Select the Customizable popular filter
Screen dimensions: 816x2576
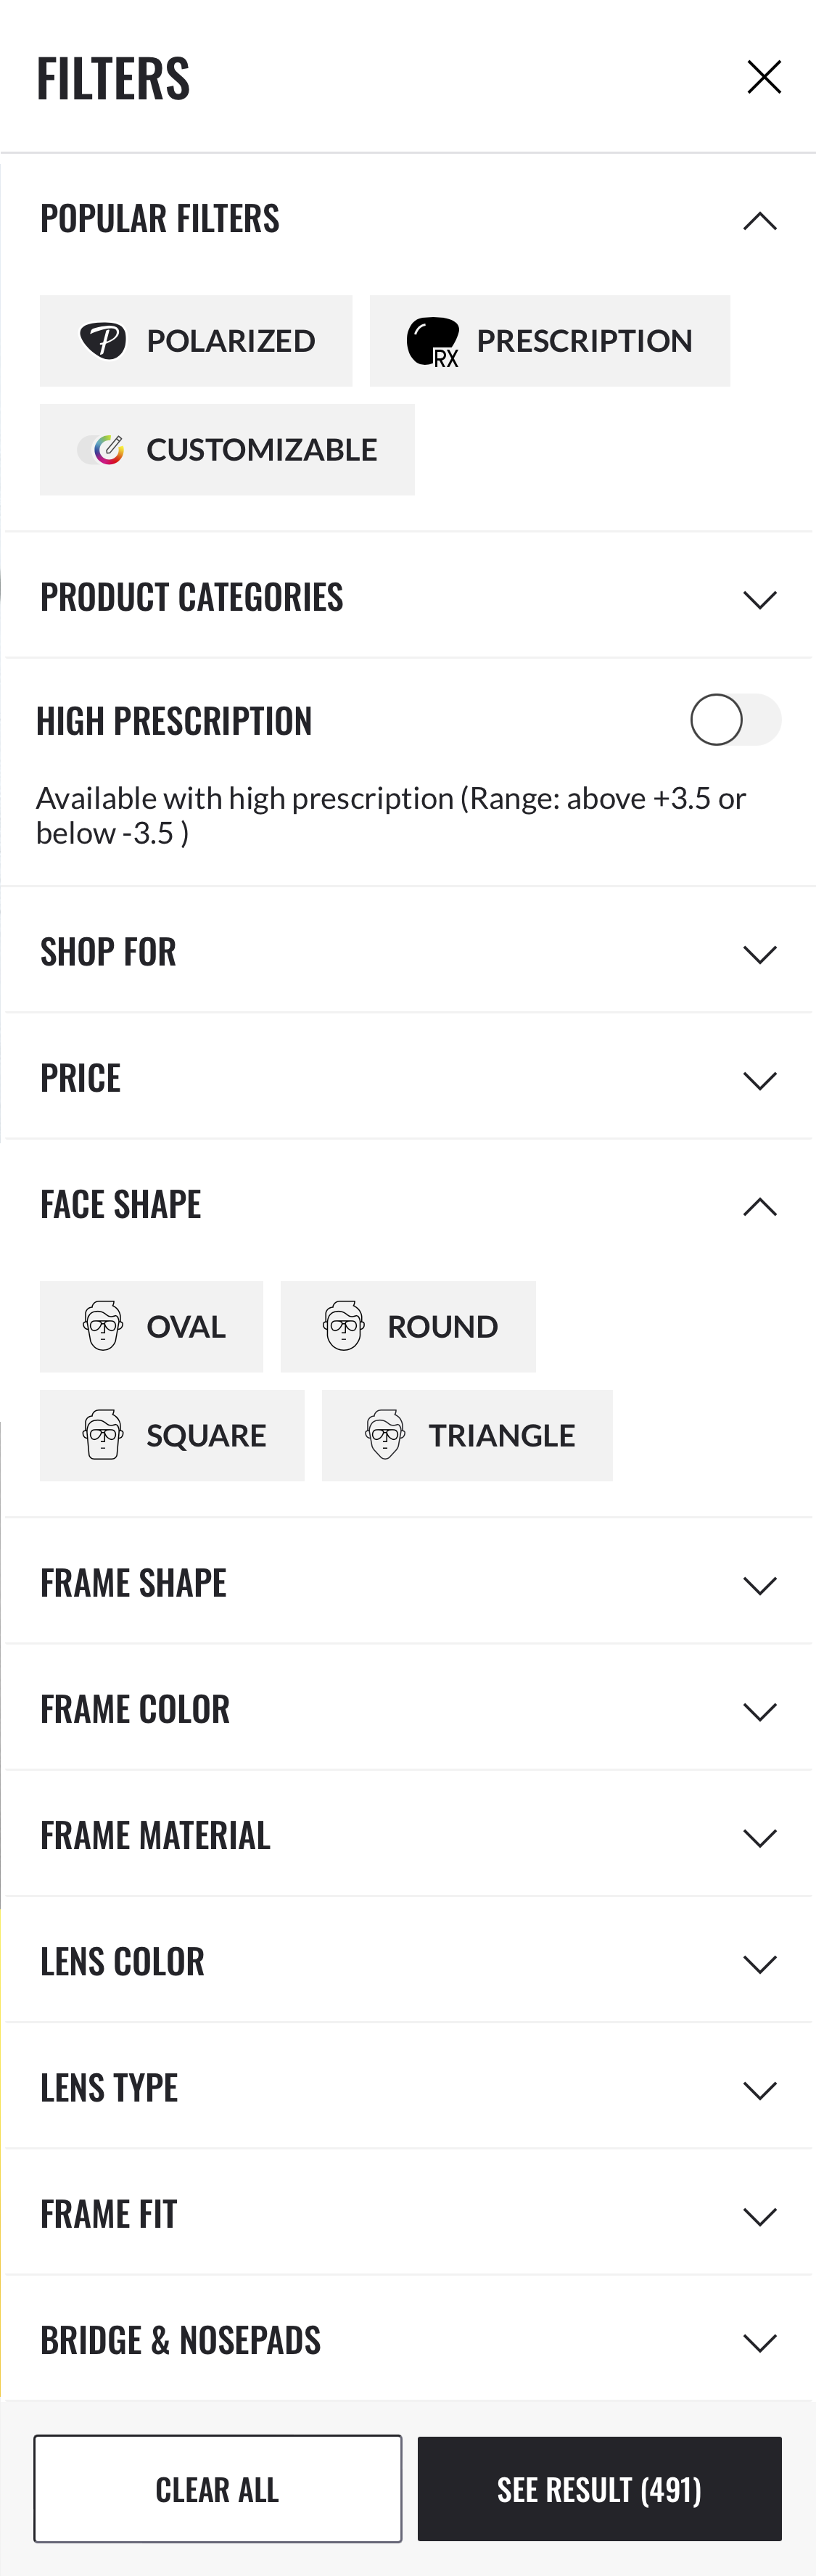pos(227,449)
